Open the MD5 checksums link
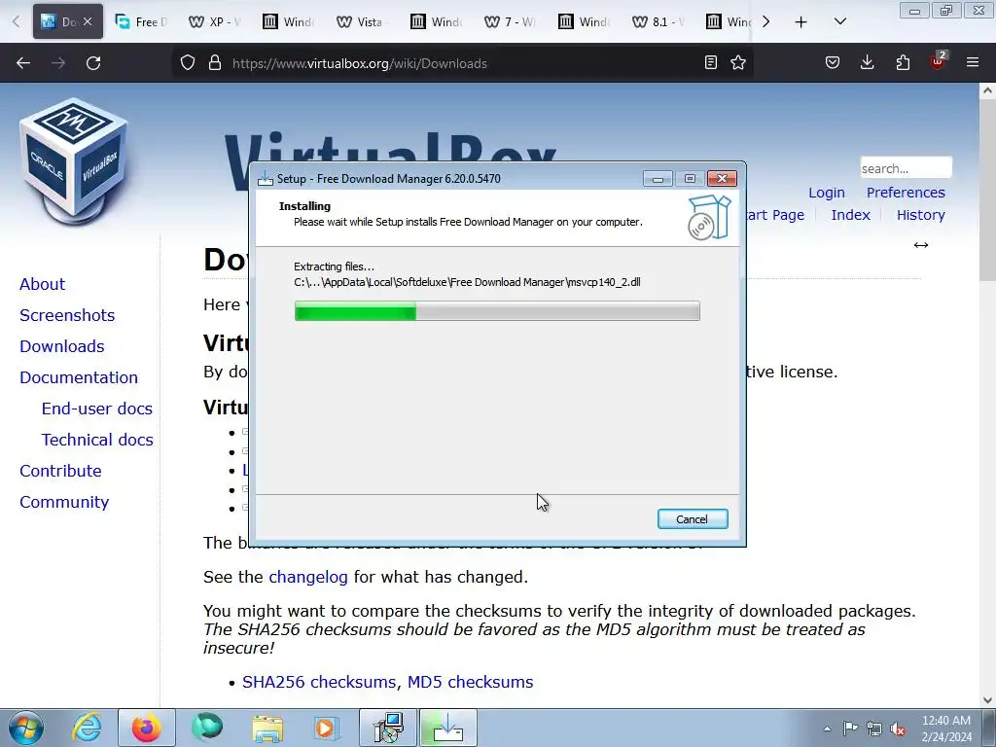The width and height of the screenshot is (996, 747). [x=470, y=682]
